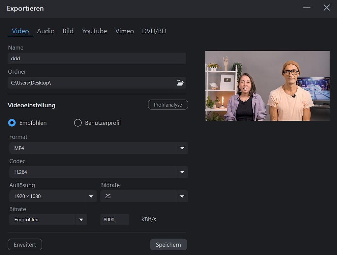Click the Speichern button

(x=168, y=245)
